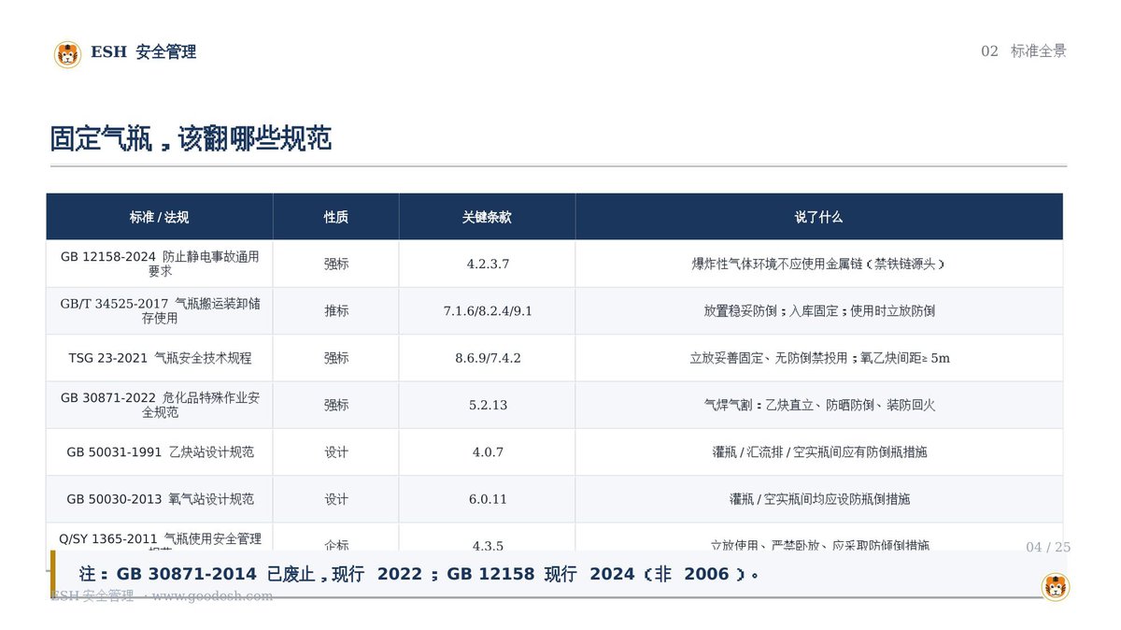Click clause number '6.0.11'
This screenshot has height=630, width=1121.
click(488, 499)
